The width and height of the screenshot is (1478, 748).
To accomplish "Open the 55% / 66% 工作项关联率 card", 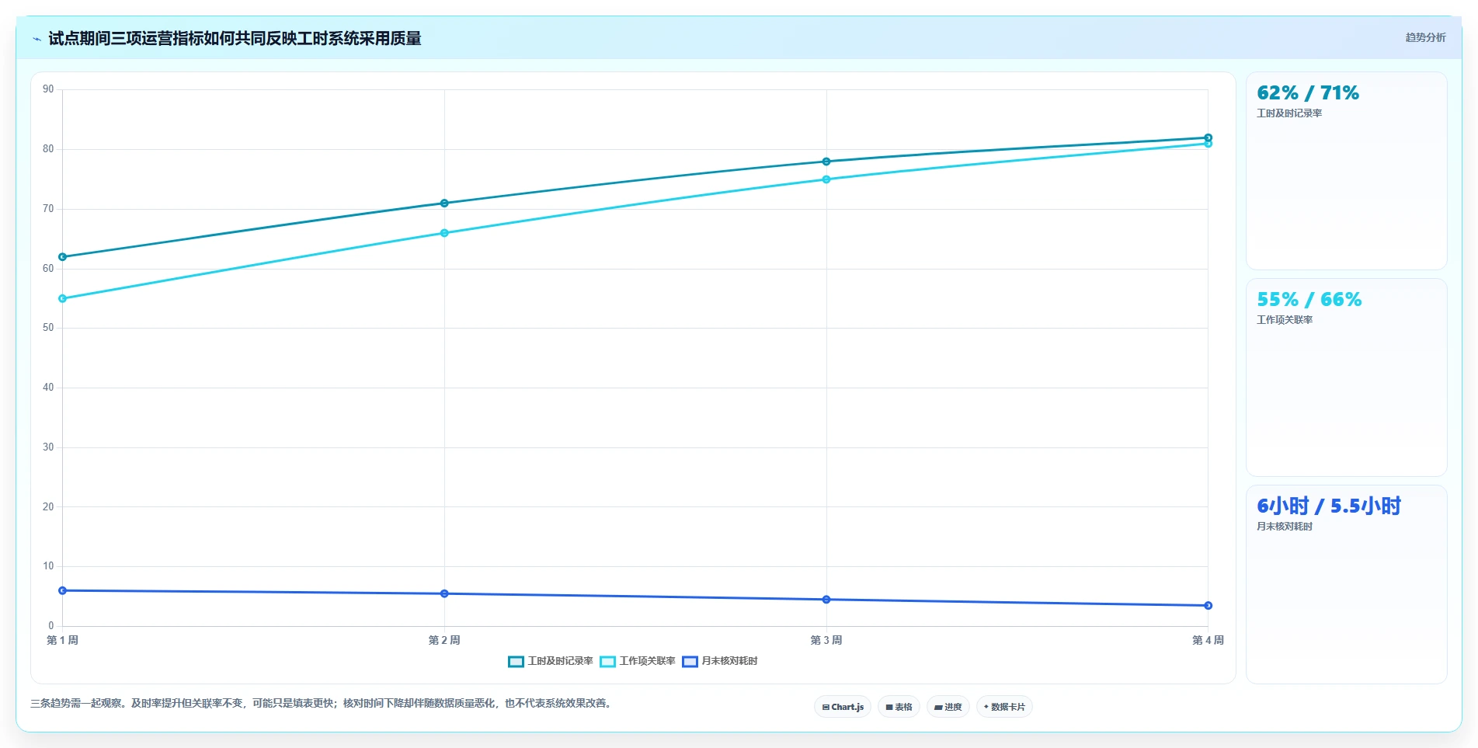I will tap(1346, 377).
